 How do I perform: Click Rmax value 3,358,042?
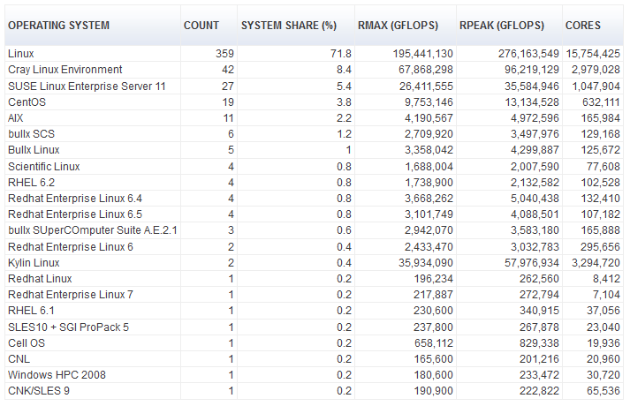click(429, 150)
